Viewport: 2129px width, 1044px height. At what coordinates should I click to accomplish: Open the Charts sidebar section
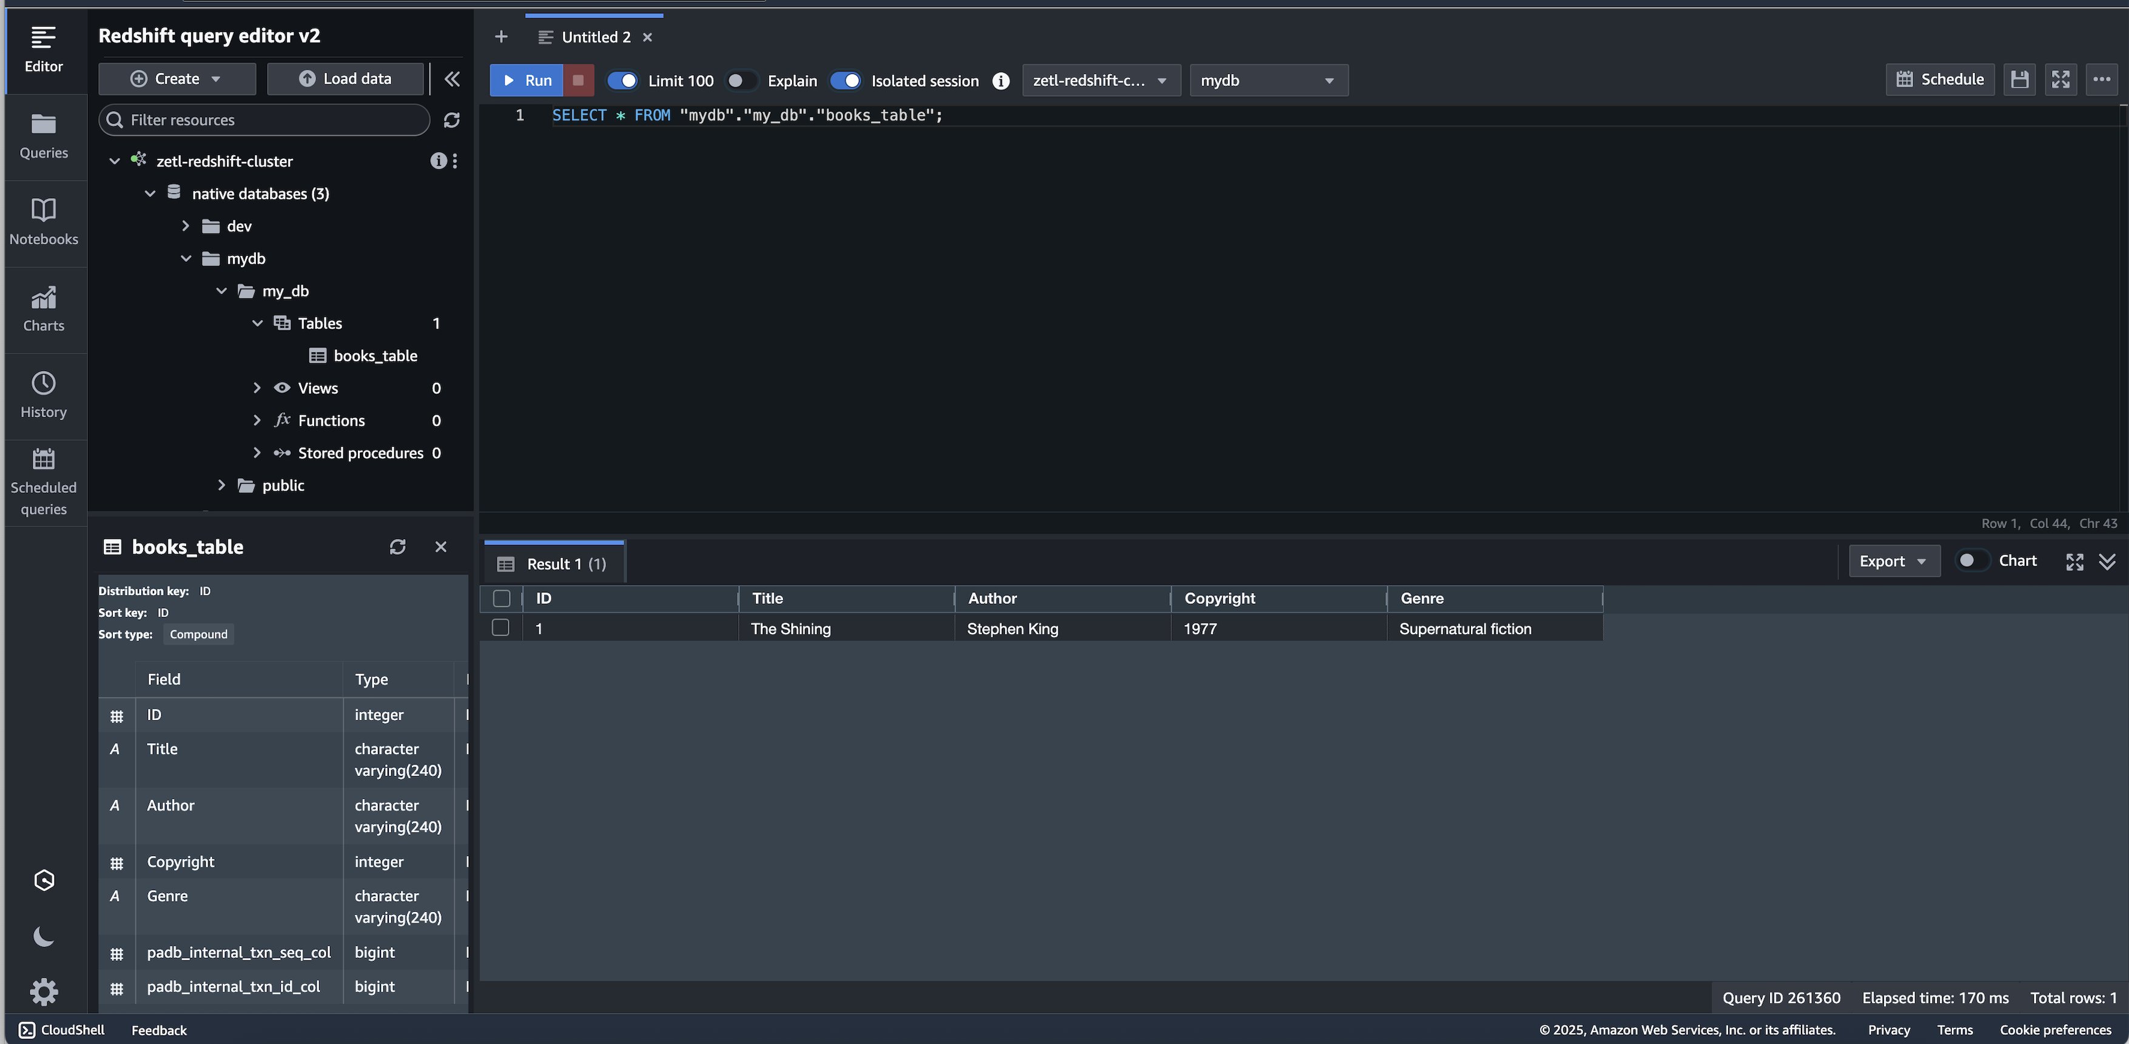click(x=43, y=310)
